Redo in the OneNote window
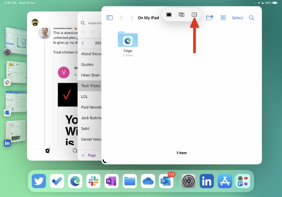 click(93, 32)
